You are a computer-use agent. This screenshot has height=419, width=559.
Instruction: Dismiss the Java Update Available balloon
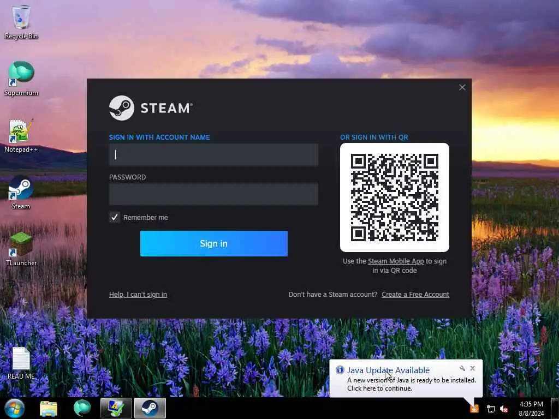[x=472, y=368]
